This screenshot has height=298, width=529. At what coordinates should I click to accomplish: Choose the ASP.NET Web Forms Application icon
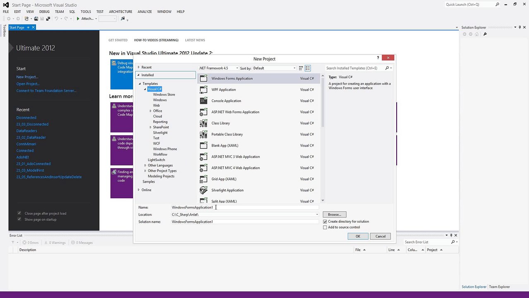tap(203, 112)
